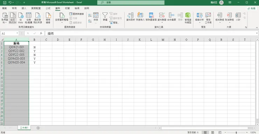Click the 組成群組 group icon
Image resolution: width=259 pixels, height=134 pixels.
(x=220, y=15)
